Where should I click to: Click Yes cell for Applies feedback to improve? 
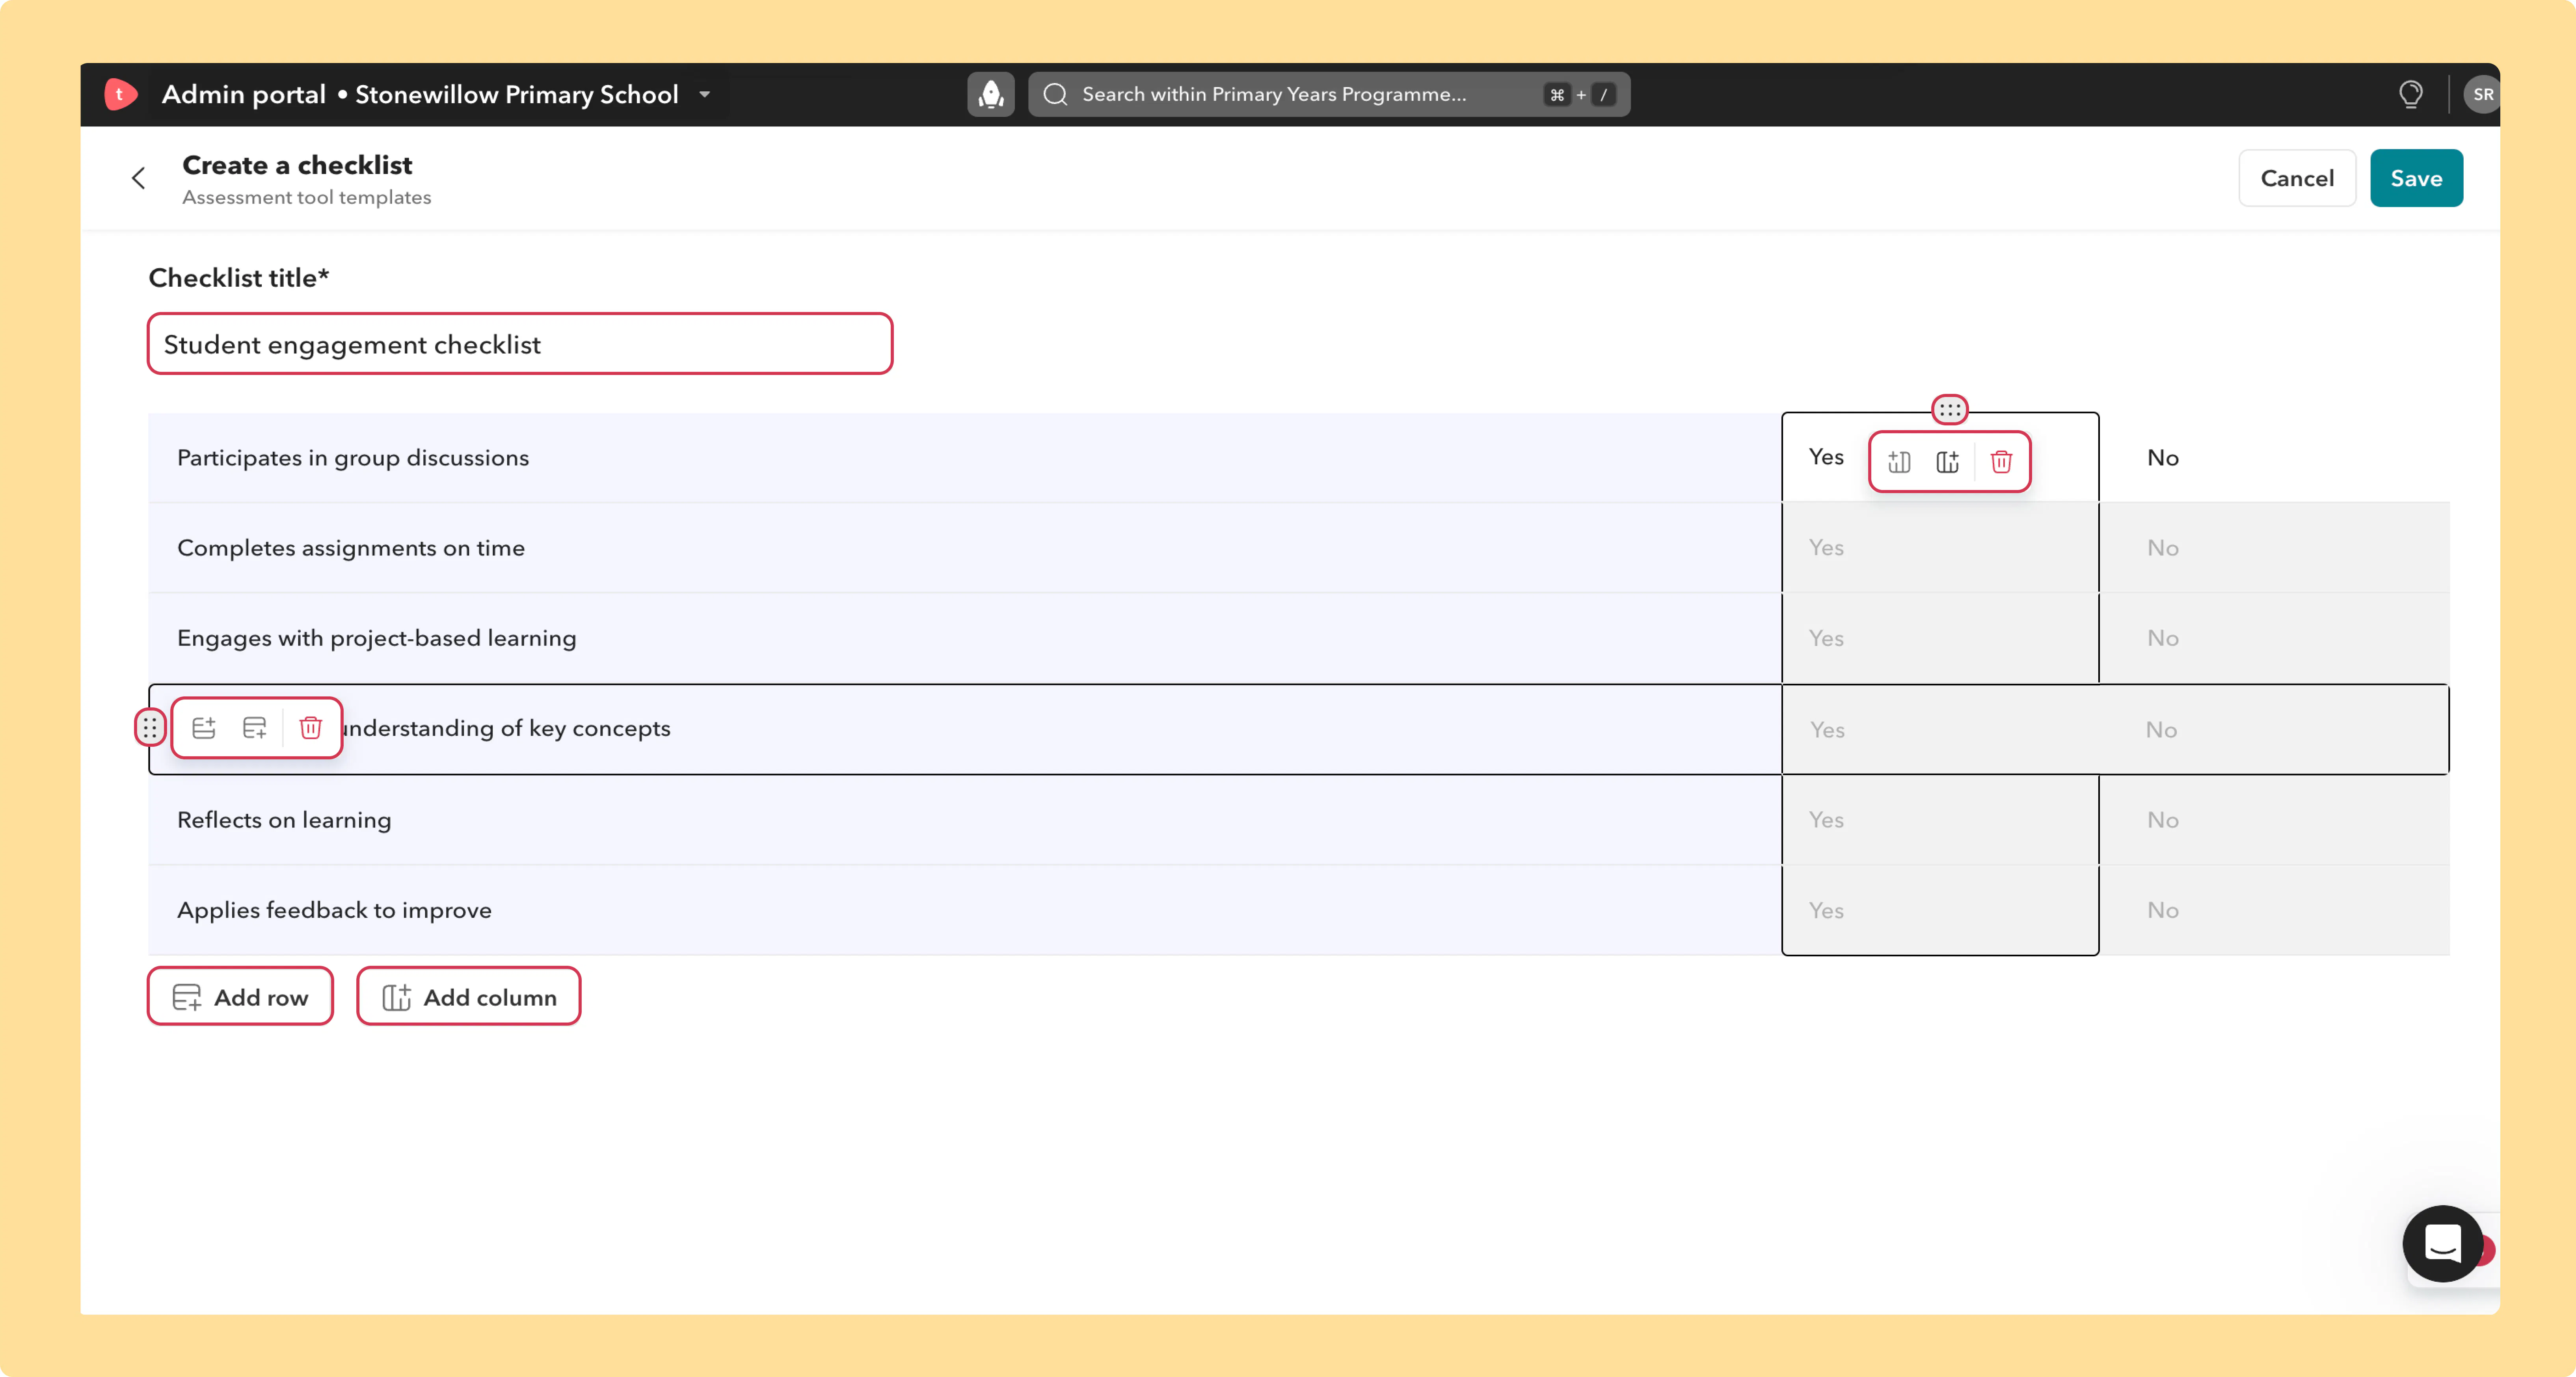pos(1940,909)
